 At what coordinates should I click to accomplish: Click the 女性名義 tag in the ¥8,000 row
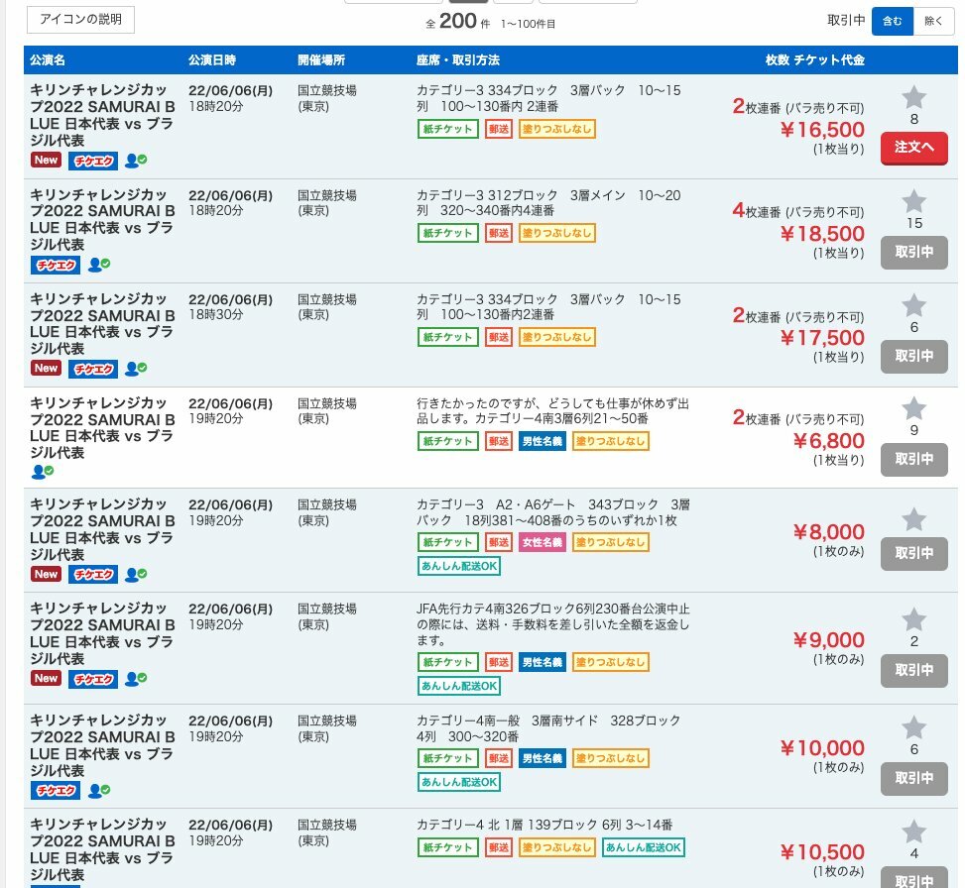(542, 542)
